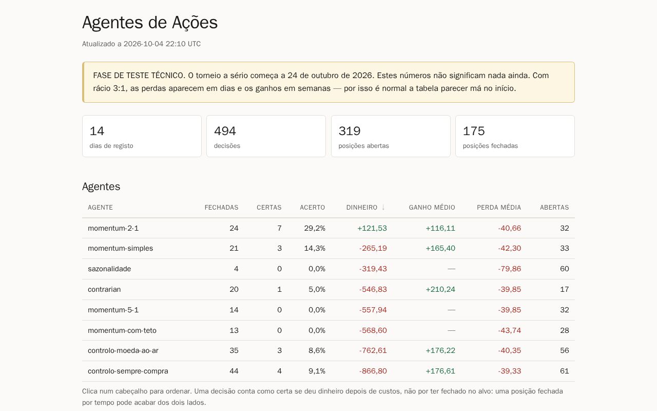Sort by Perda Média column header

[499, 208]
